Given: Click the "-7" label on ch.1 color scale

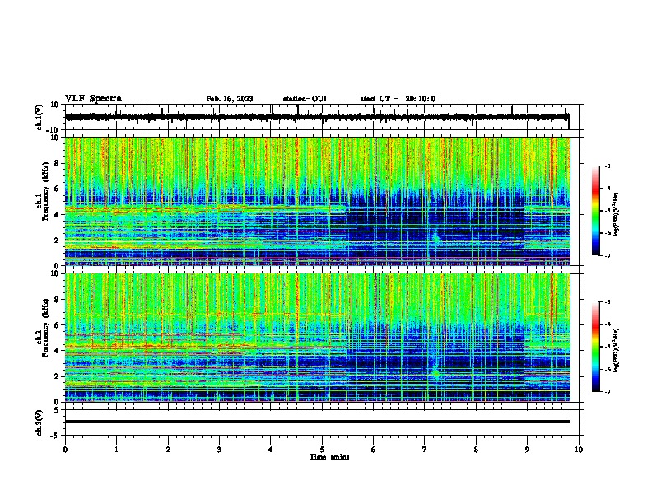Looking at the screenshot, I should point(608,255).
